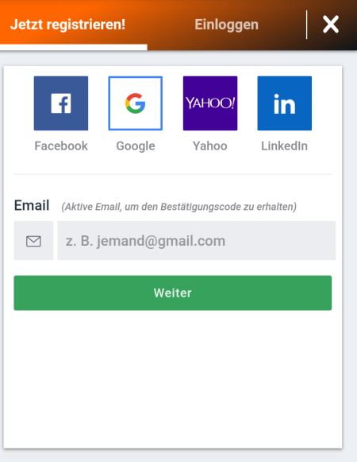Click the italic Bestätigungscode hint text
The height and width of the screenshot is (462, 357).
point(178,207)
